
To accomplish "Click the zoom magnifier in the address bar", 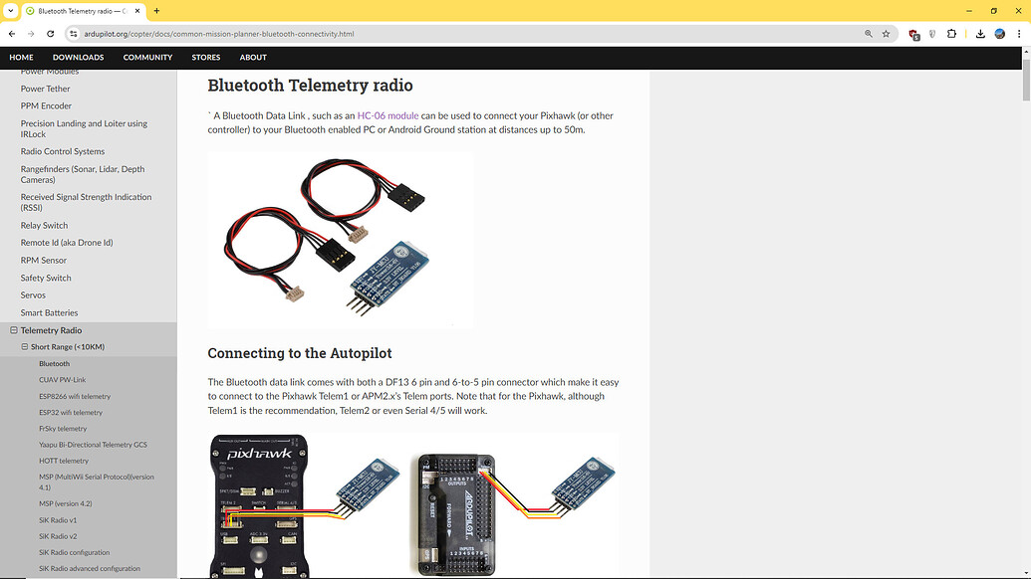I will coord(867,33).
